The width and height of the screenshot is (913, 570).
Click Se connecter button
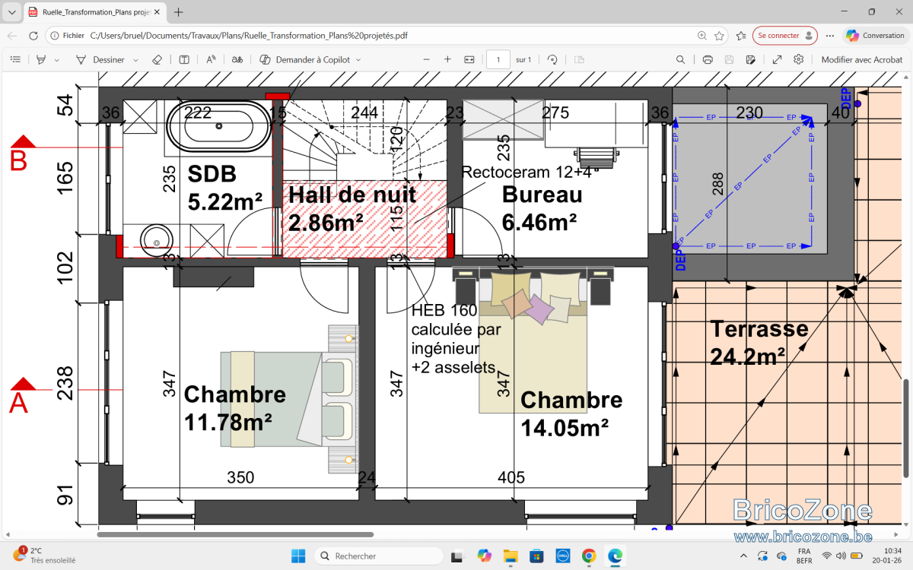(x=785, y=35)
